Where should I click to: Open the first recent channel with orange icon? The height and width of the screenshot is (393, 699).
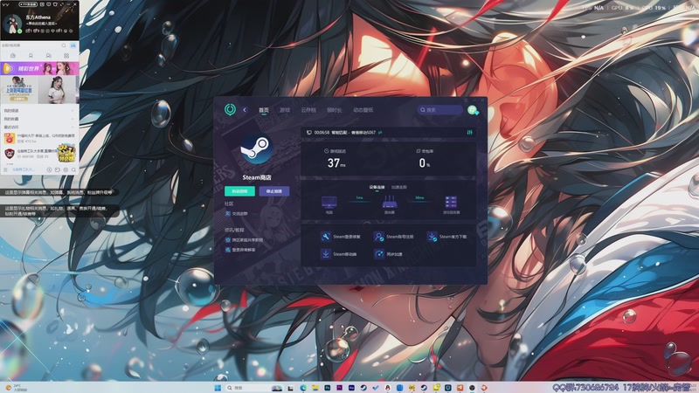[x=39, y=138]
